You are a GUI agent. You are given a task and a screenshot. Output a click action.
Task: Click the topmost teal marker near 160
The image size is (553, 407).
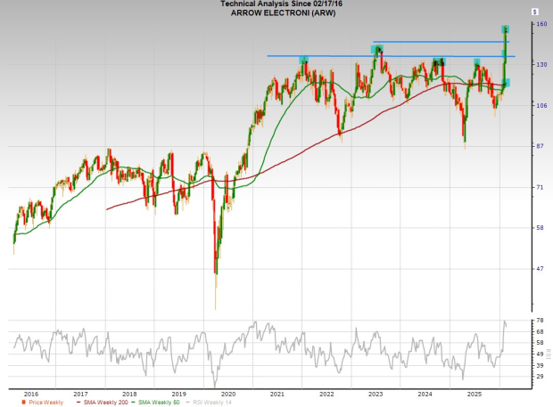tap(506, 29)
